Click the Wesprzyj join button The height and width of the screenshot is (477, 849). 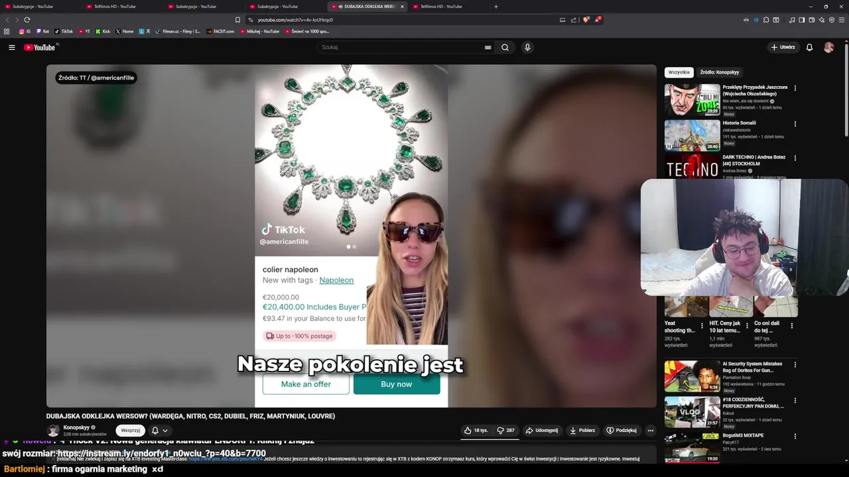coord(130,430)
